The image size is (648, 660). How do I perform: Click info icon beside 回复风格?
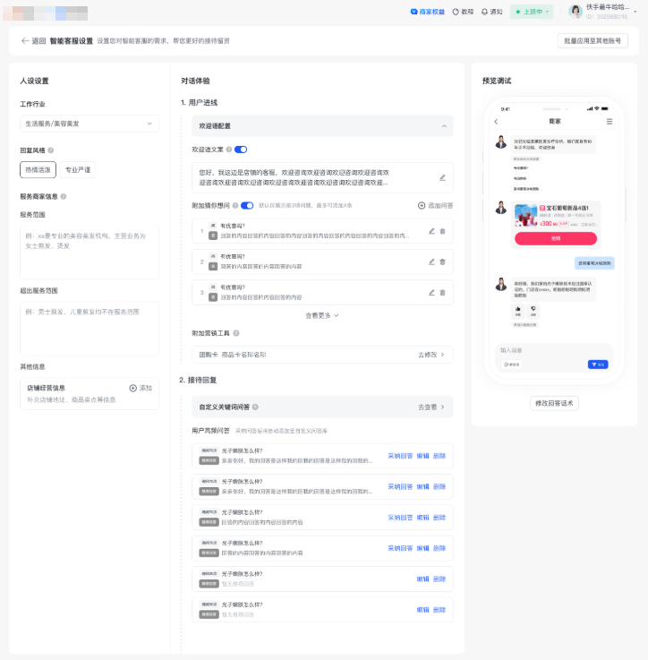tap(50, 150)
